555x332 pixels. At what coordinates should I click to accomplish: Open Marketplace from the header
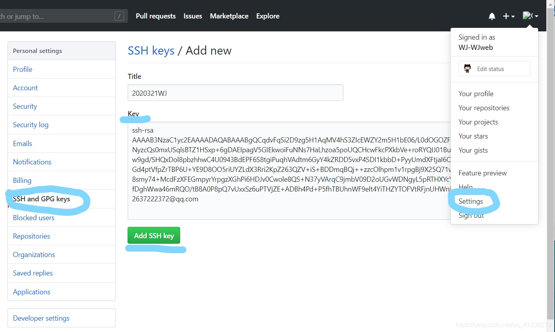(x=229, y=16)
